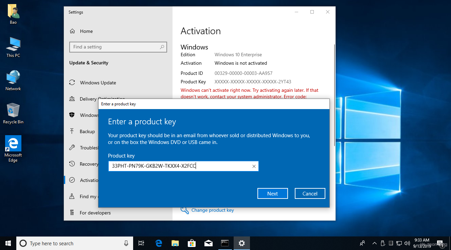Click Next to submit product key
The height and width of the screenshot is (250, 451).
click(x=273, y=193)
